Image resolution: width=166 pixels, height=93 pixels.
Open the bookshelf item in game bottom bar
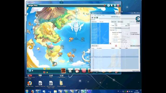pos(63,71)
